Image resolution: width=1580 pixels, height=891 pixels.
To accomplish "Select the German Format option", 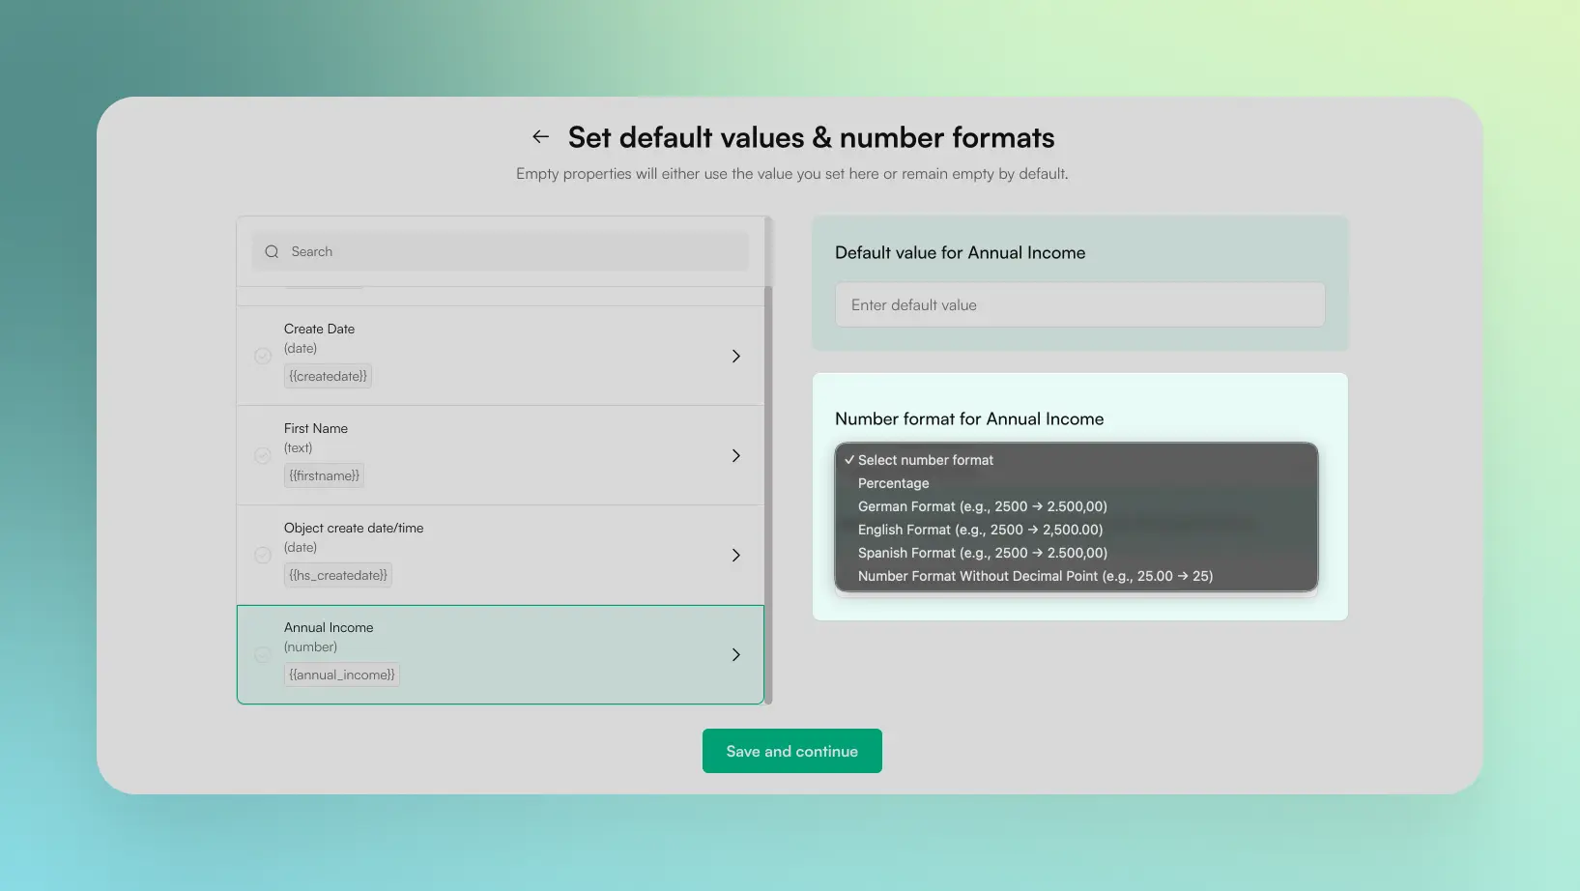I will [x=982, y=506].
